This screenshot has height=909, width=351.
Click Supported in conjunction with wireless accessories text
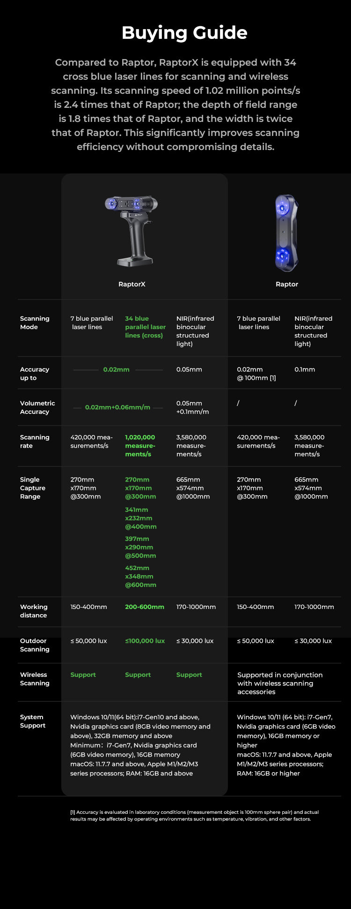click(x=280, y=684)
